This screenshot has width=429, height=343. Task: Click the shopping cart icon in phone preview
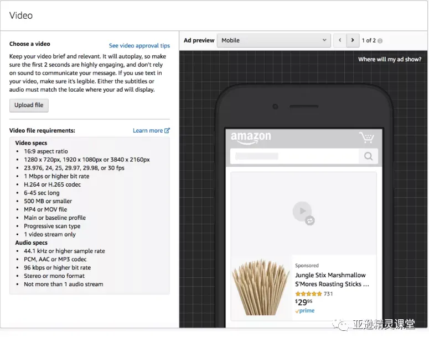pos(366,137)
